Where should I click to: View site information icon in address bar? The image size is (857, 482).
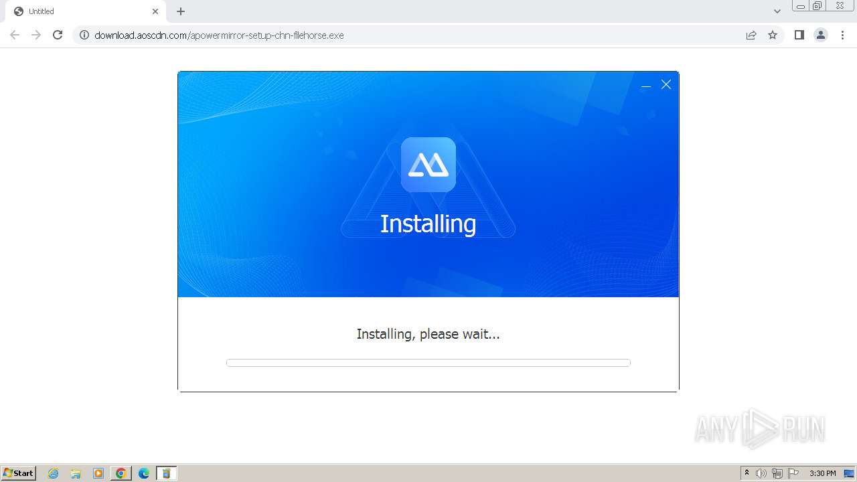(x=84, y=35)
